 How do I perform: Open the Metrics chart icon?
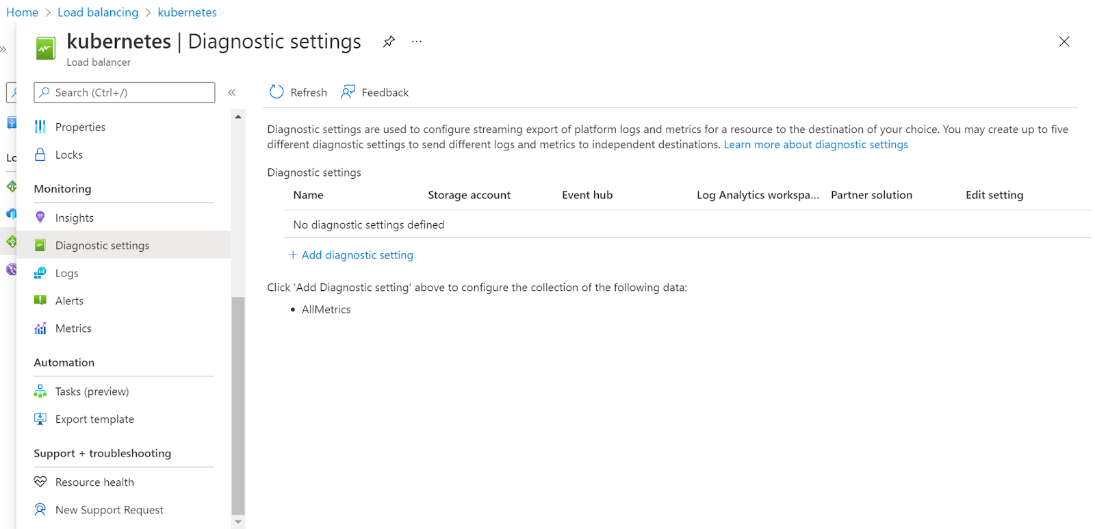(x=40, y=328)
